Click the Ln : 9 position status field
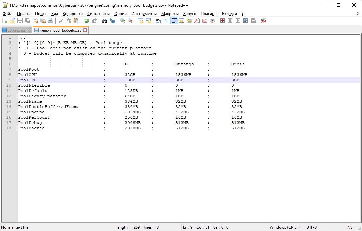 pos(188,227)
